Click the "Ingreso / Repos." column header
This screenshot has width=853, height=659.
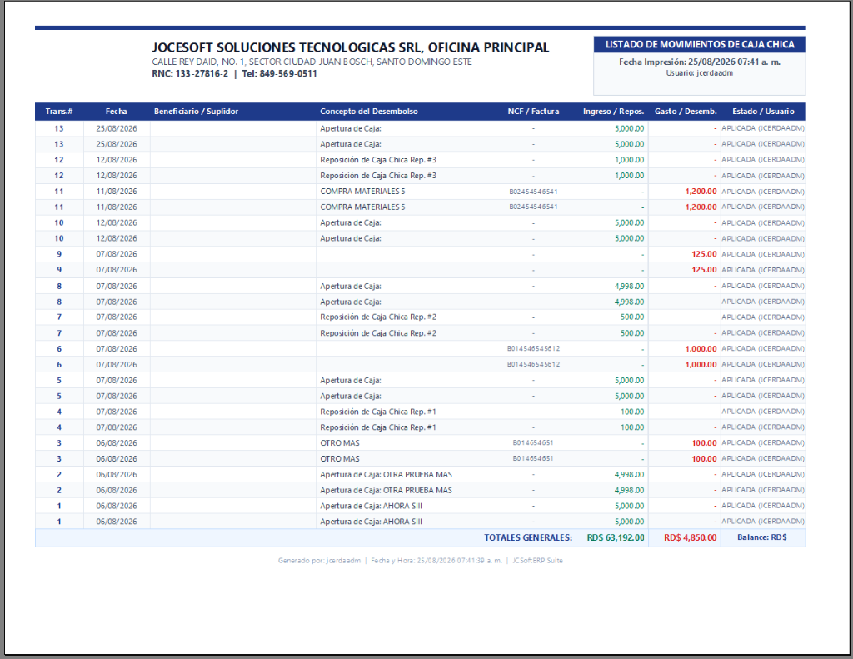point(613,112)
